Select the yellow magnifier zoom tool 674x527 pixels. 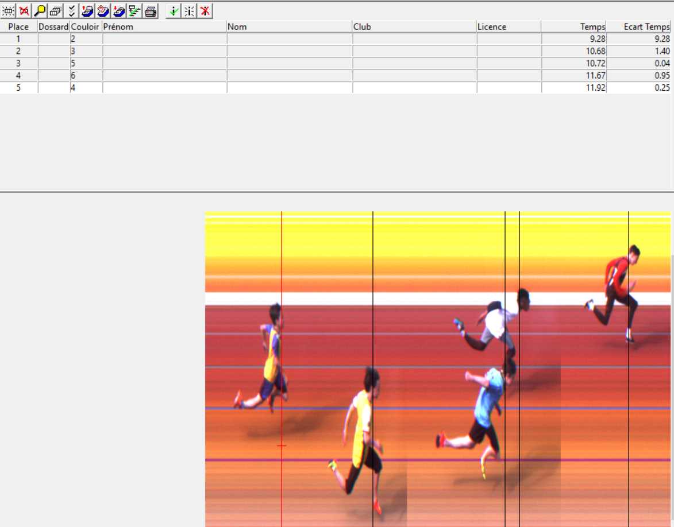coord(40,11)
